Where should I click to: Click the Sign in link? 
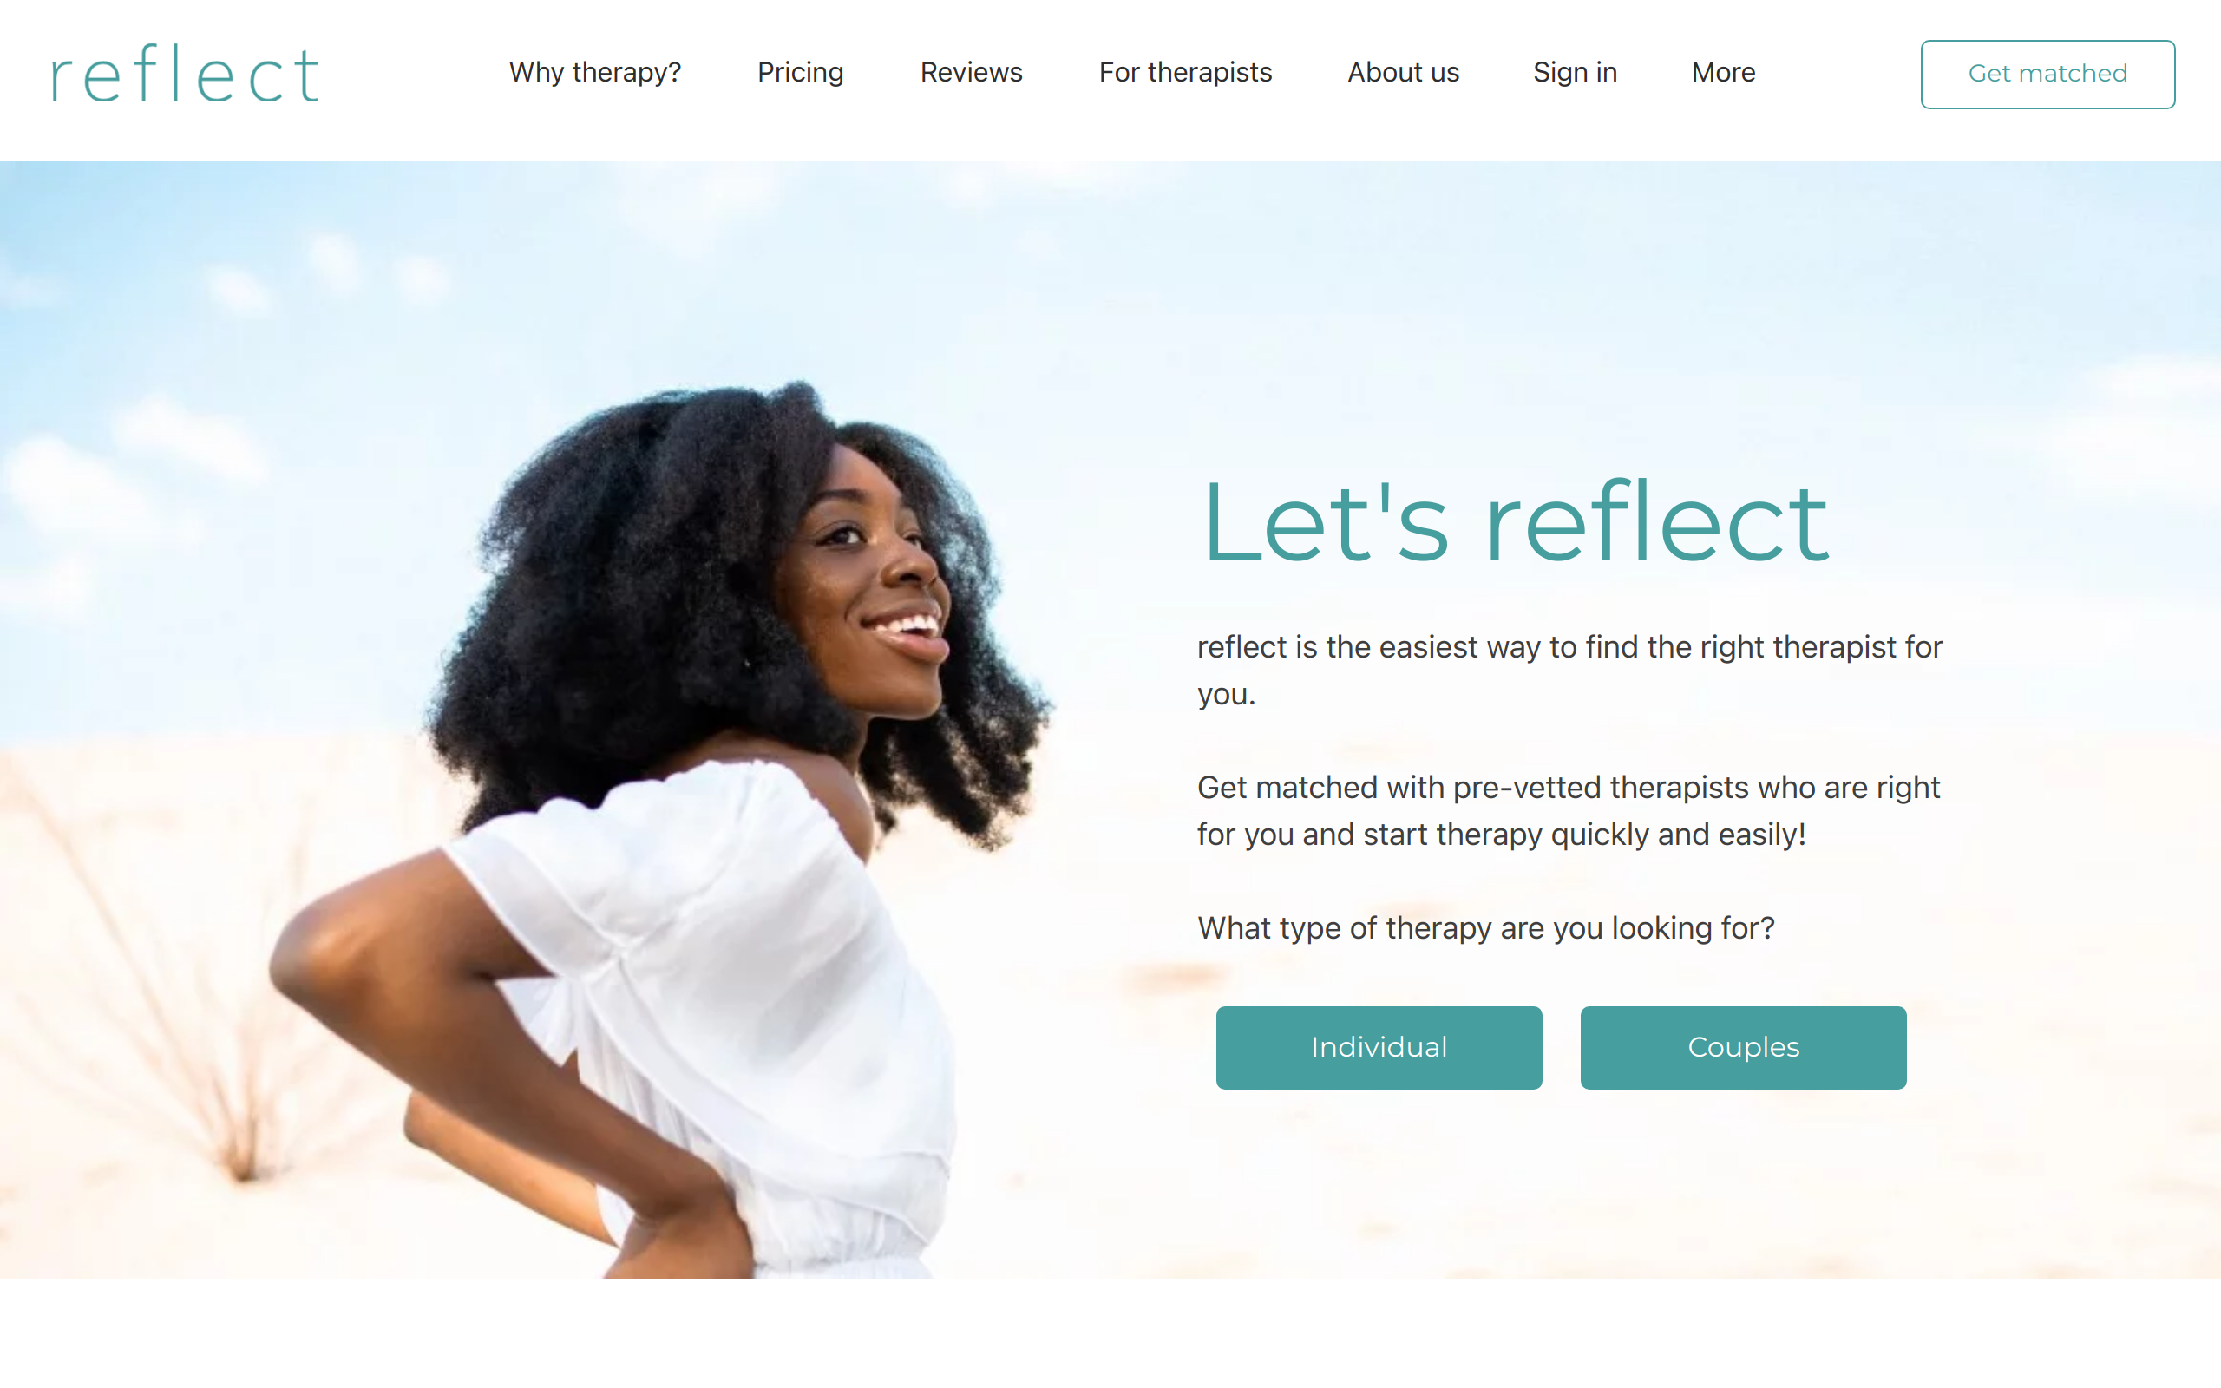tap(1575, 73)
